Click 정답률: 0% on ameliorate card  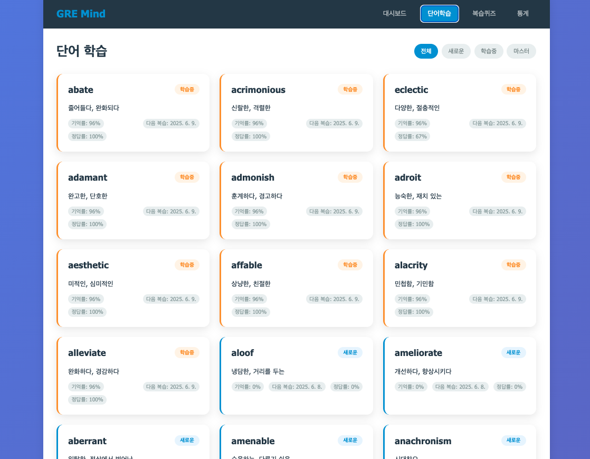[x=509, y=387]
